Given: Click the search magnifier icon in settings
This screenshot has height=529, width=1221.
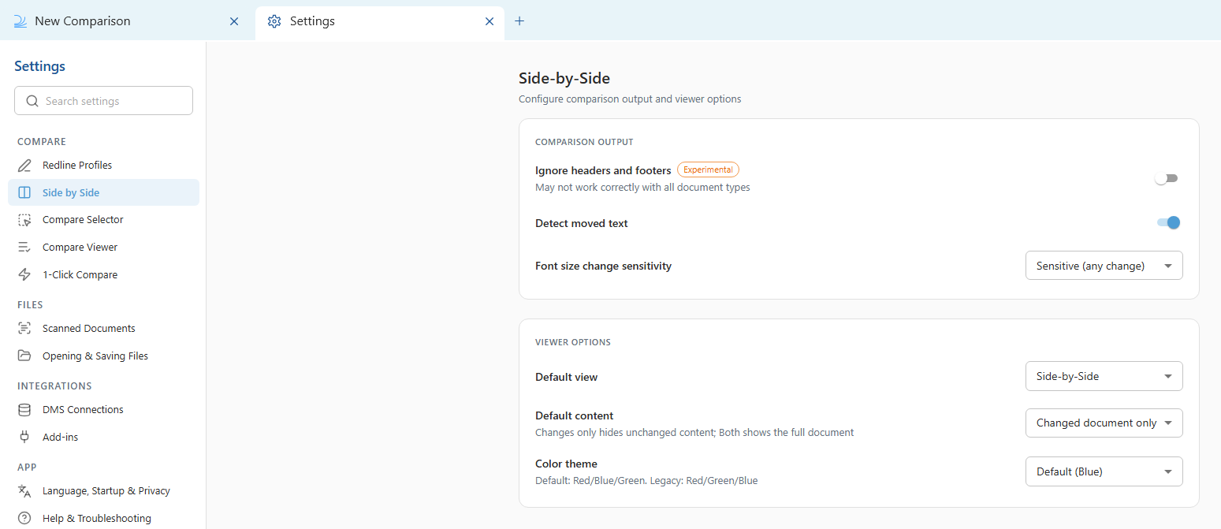Looking at the screenshot, I should [x=32, y=101].
